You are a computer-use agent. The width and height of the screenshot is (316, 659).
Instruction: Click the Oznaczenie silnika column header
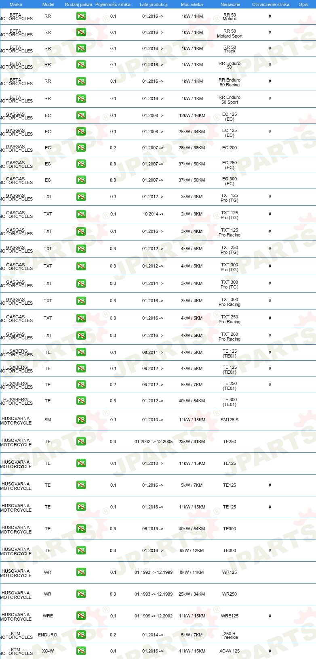[271, 4]
